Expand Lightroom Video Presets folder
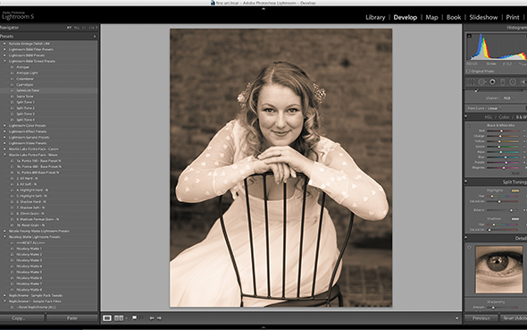Viewport: 527px width, 330px height. click(4, 143)
